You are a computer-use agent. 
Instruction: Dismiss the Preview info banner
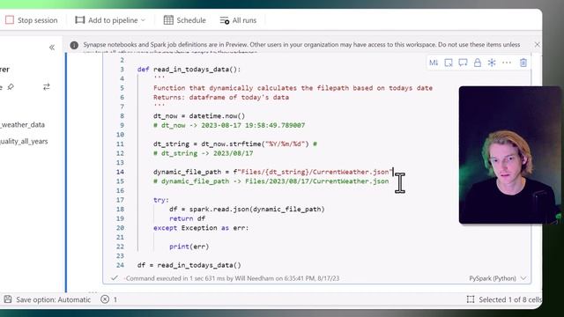(537, 45)
